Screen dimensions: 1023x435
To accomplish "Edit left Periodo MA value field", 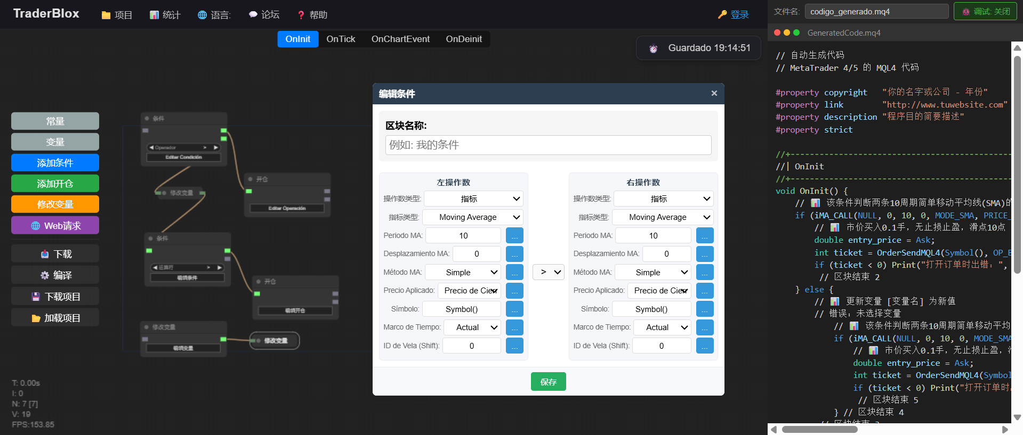I will pyautogui.click(x=463, y=235).
